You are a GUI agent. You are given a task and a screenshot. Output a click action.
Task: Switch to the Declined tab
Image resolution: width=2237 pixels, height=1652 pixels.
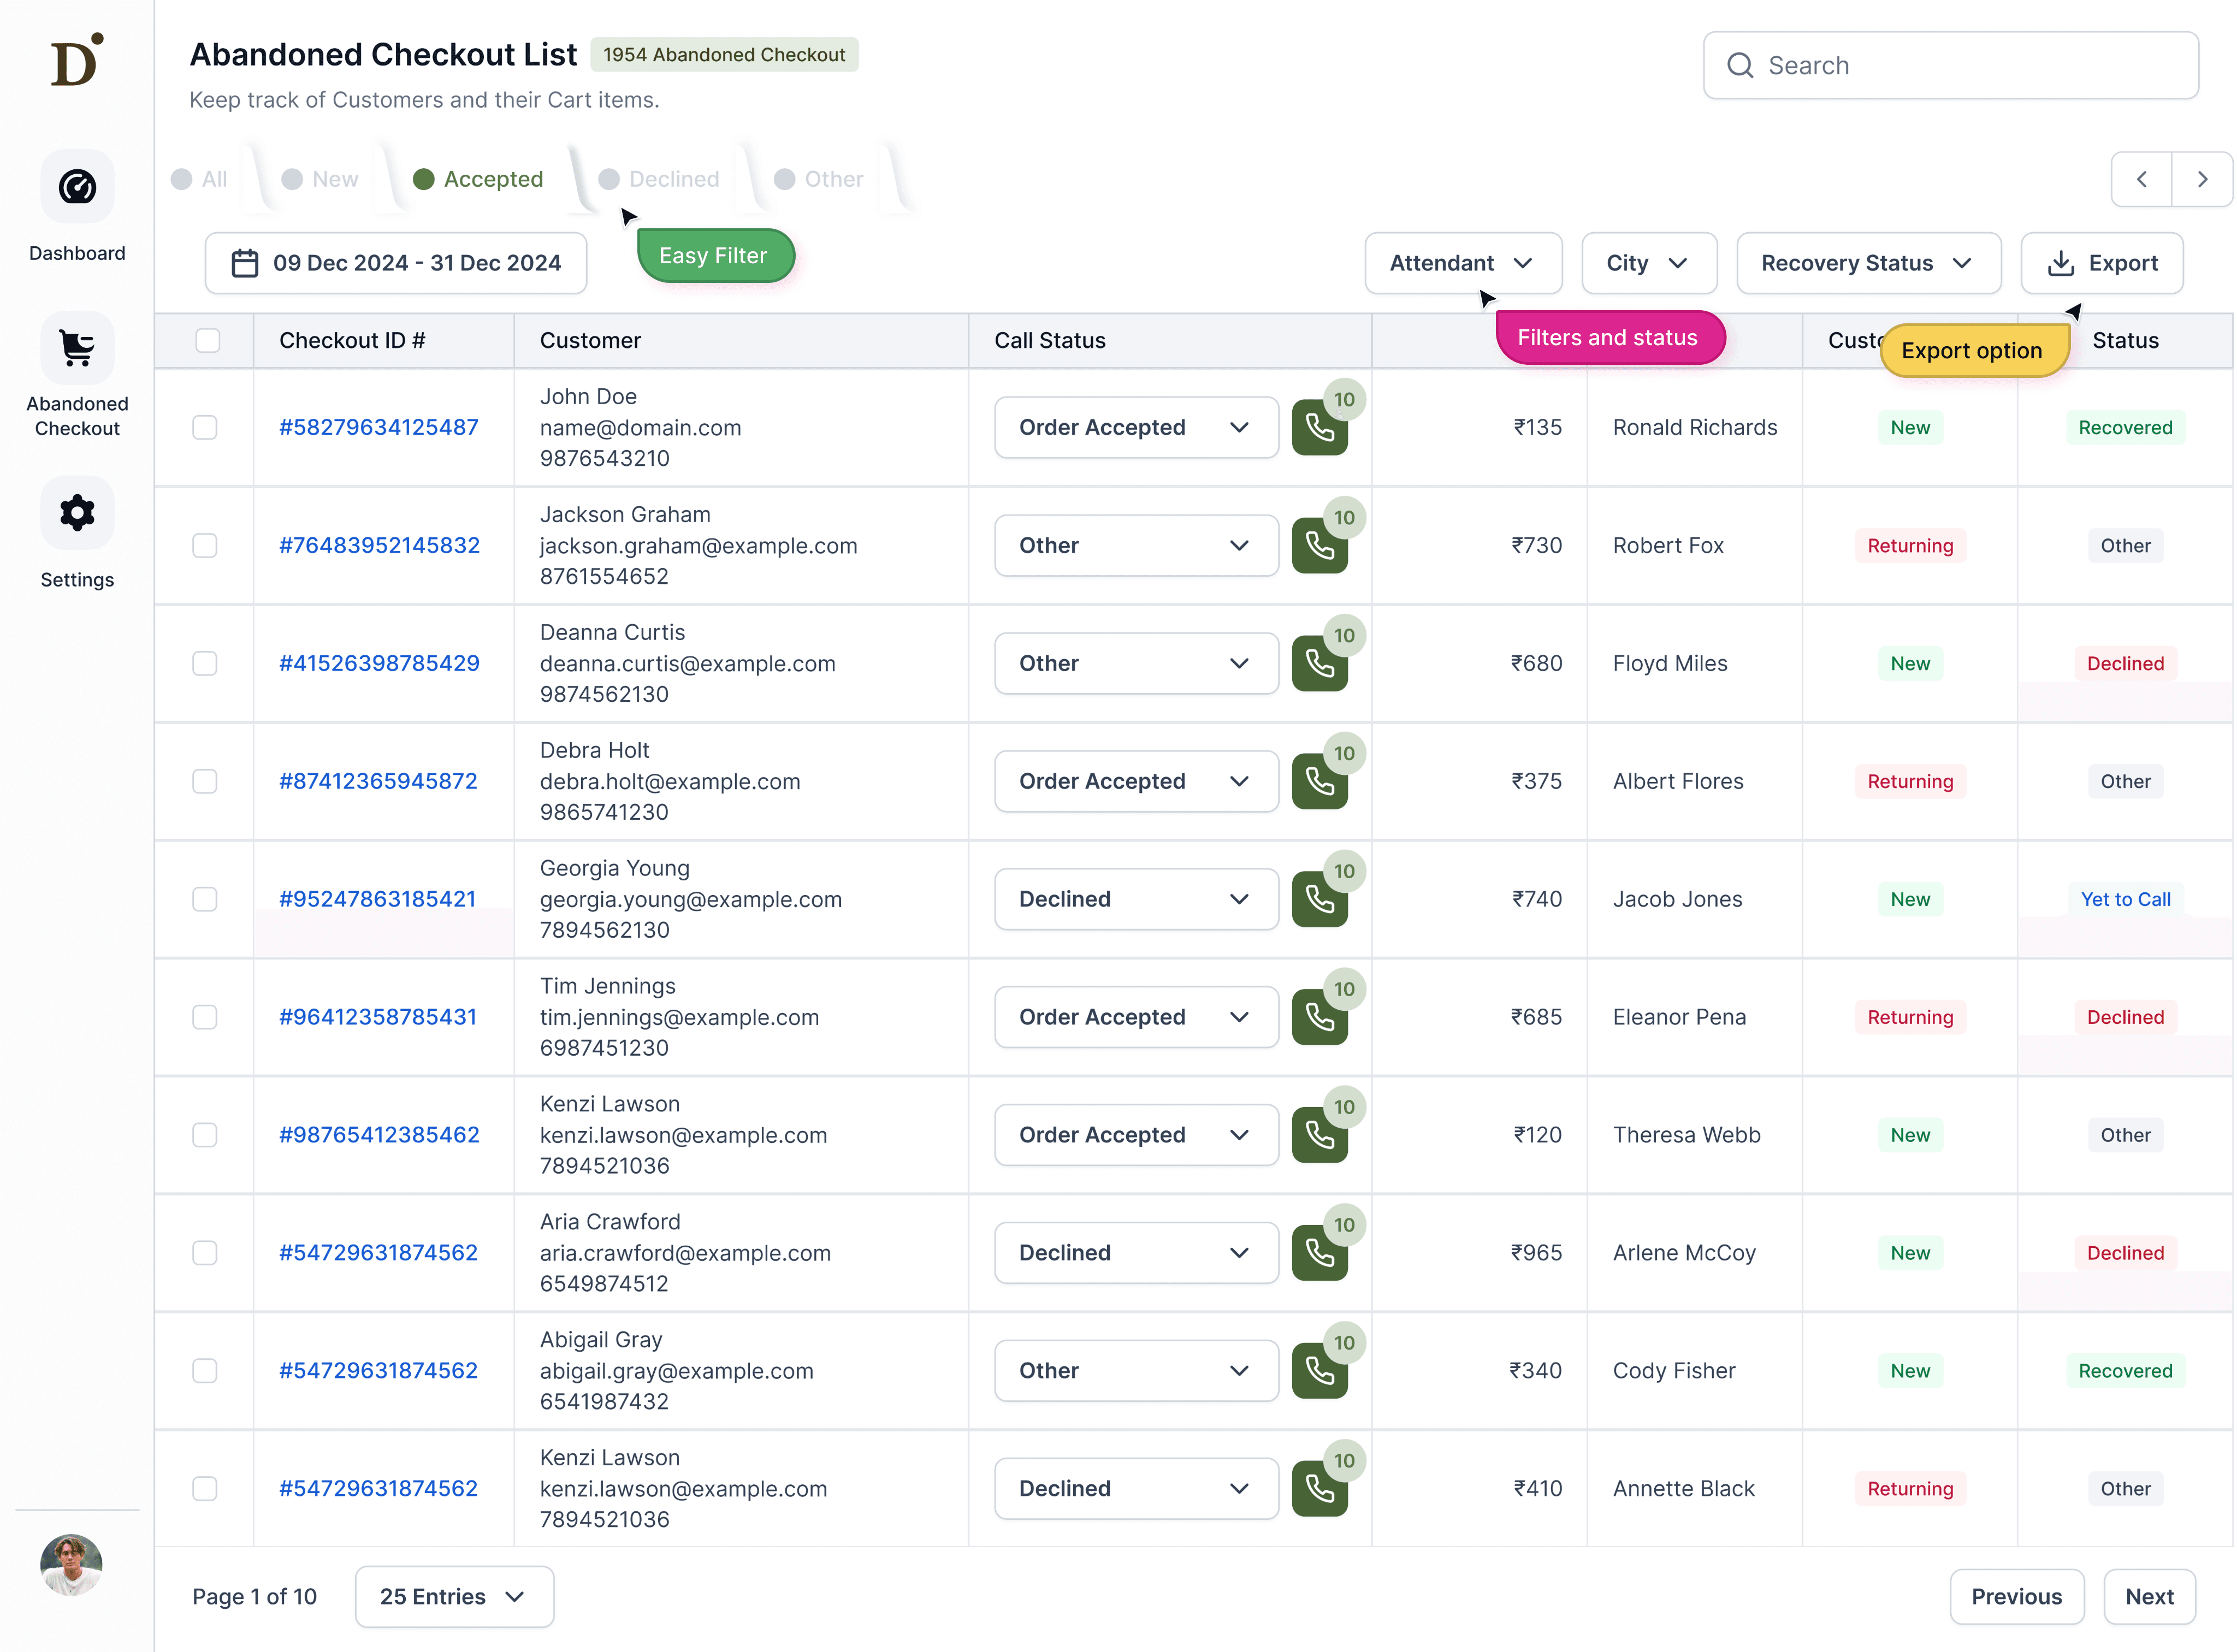tap(660, 179)
